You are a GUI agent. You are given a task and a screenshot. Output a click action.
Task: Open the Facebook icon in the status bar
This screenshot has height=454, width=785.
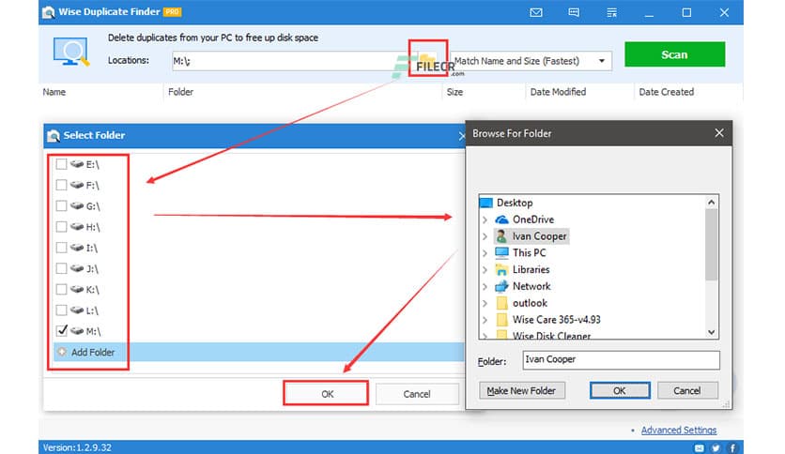pyautogui.click(x=732, y=448)
